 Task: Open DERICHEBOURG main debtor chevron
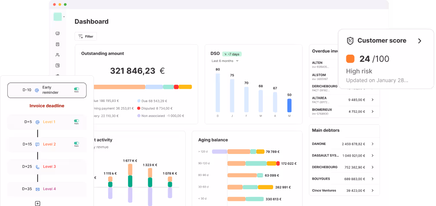tap(373, 167)
